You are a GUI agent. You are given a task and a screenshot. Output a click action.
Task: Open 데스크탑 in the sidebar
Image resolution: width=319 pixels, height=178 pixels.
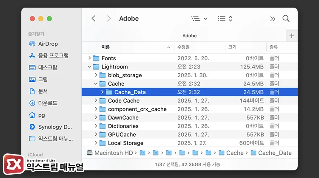43,67
